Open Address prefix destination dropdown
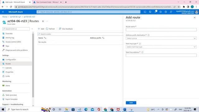The image size is (199, 112). point(161,38)
